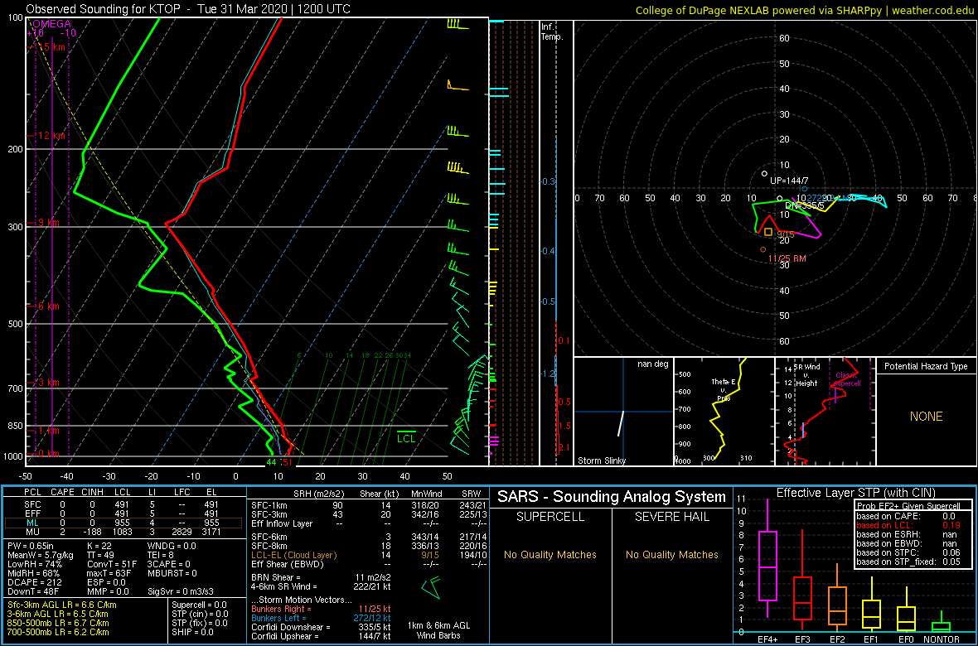Click the 'Corfidi Downshear =' label

point(291,627)
